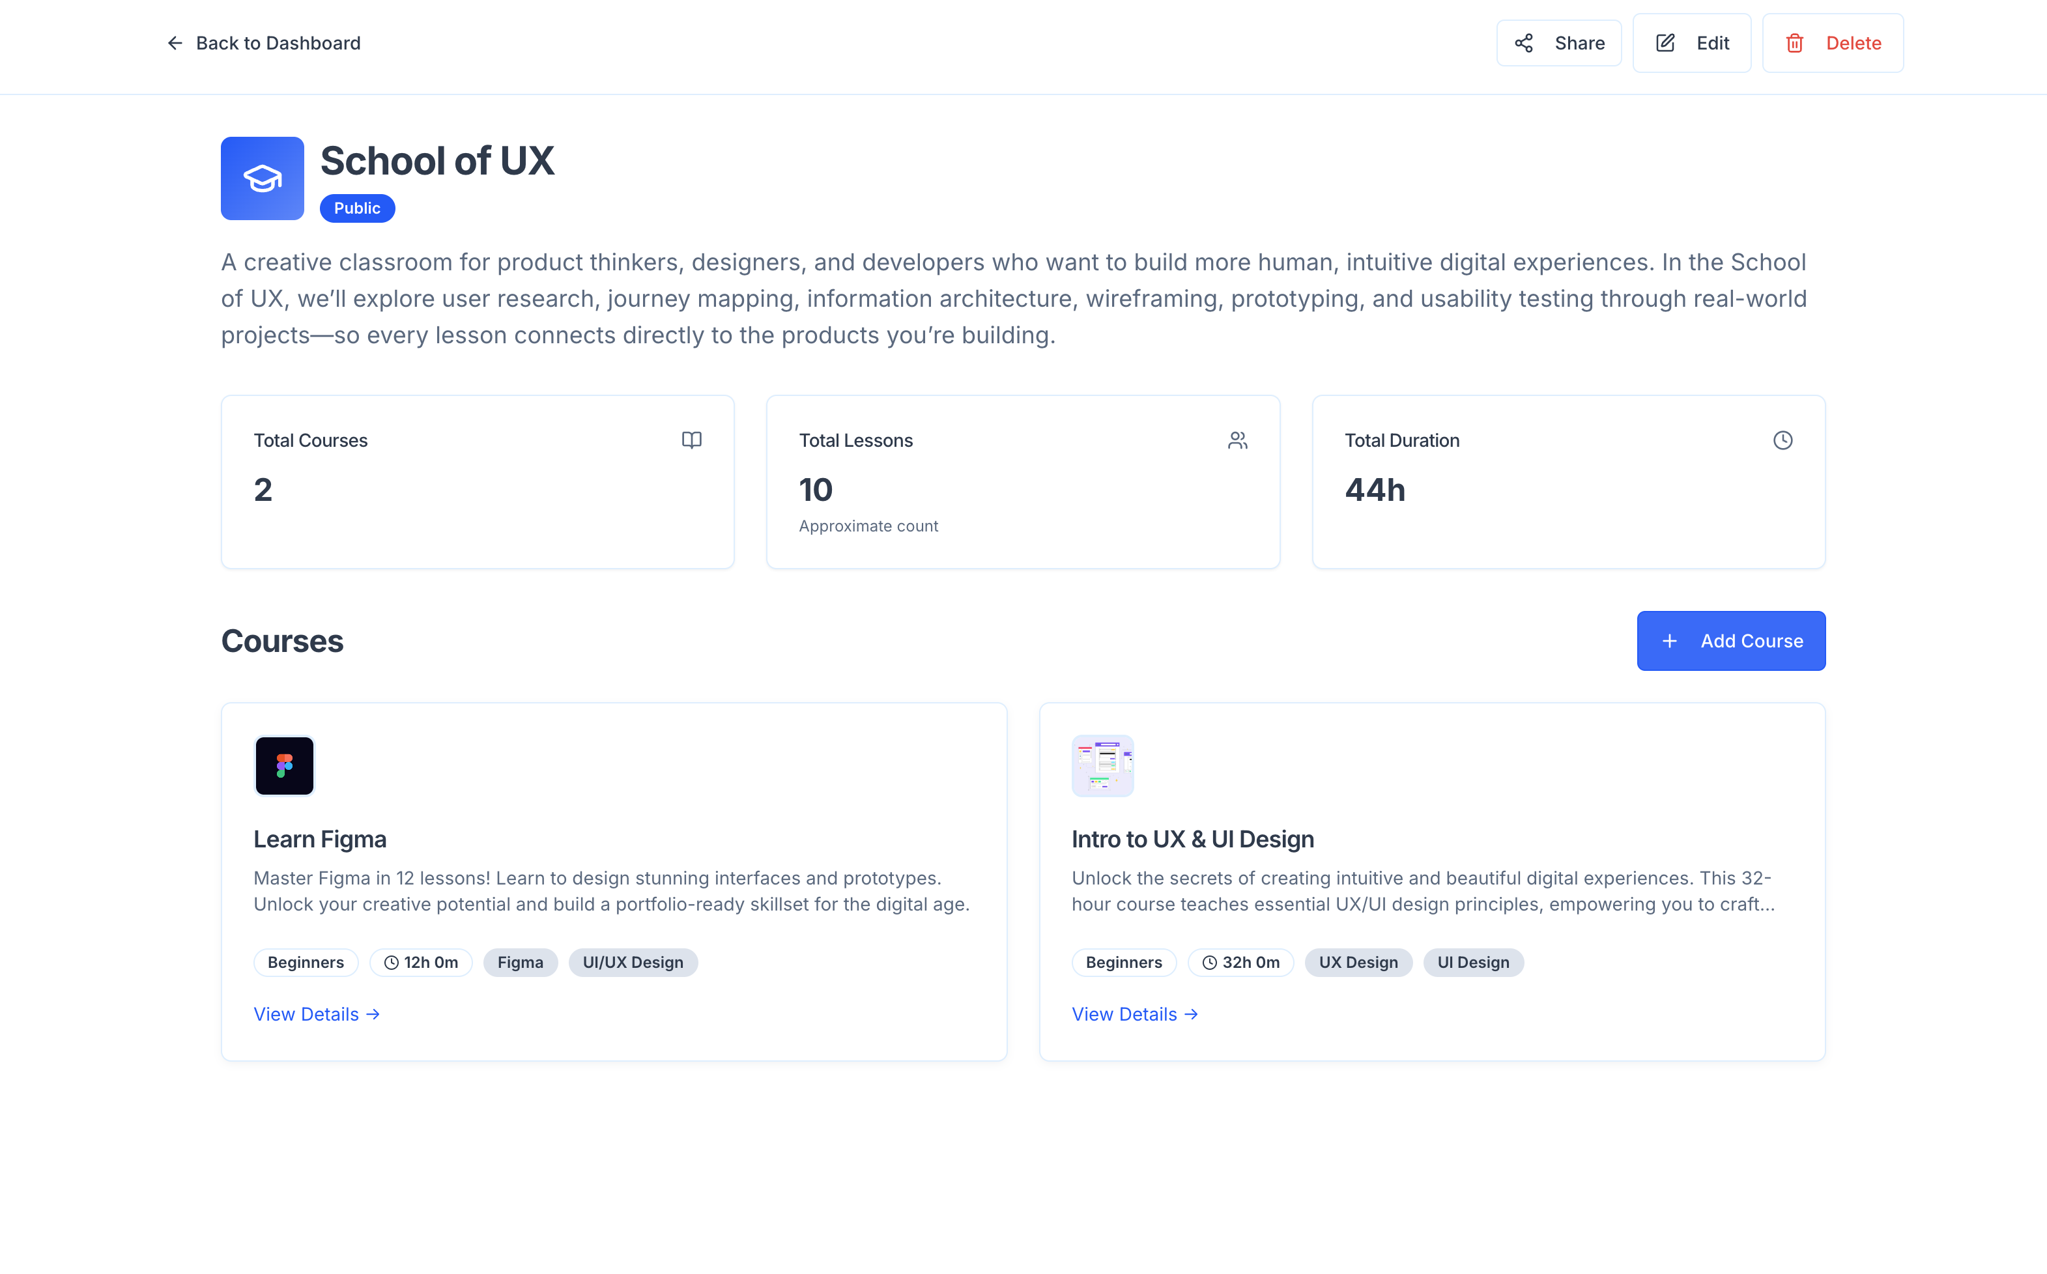Screen dimensions: 2047x1274
Task: View details of Learn Figma course
Action: pos(316,1013)
